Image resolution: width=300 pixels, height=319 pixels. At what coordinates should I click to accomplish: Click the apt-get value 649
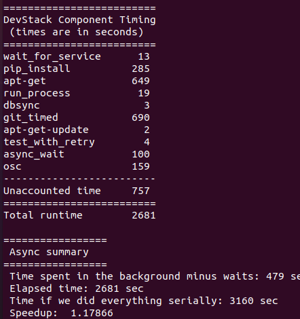click(x=140, y=81)
